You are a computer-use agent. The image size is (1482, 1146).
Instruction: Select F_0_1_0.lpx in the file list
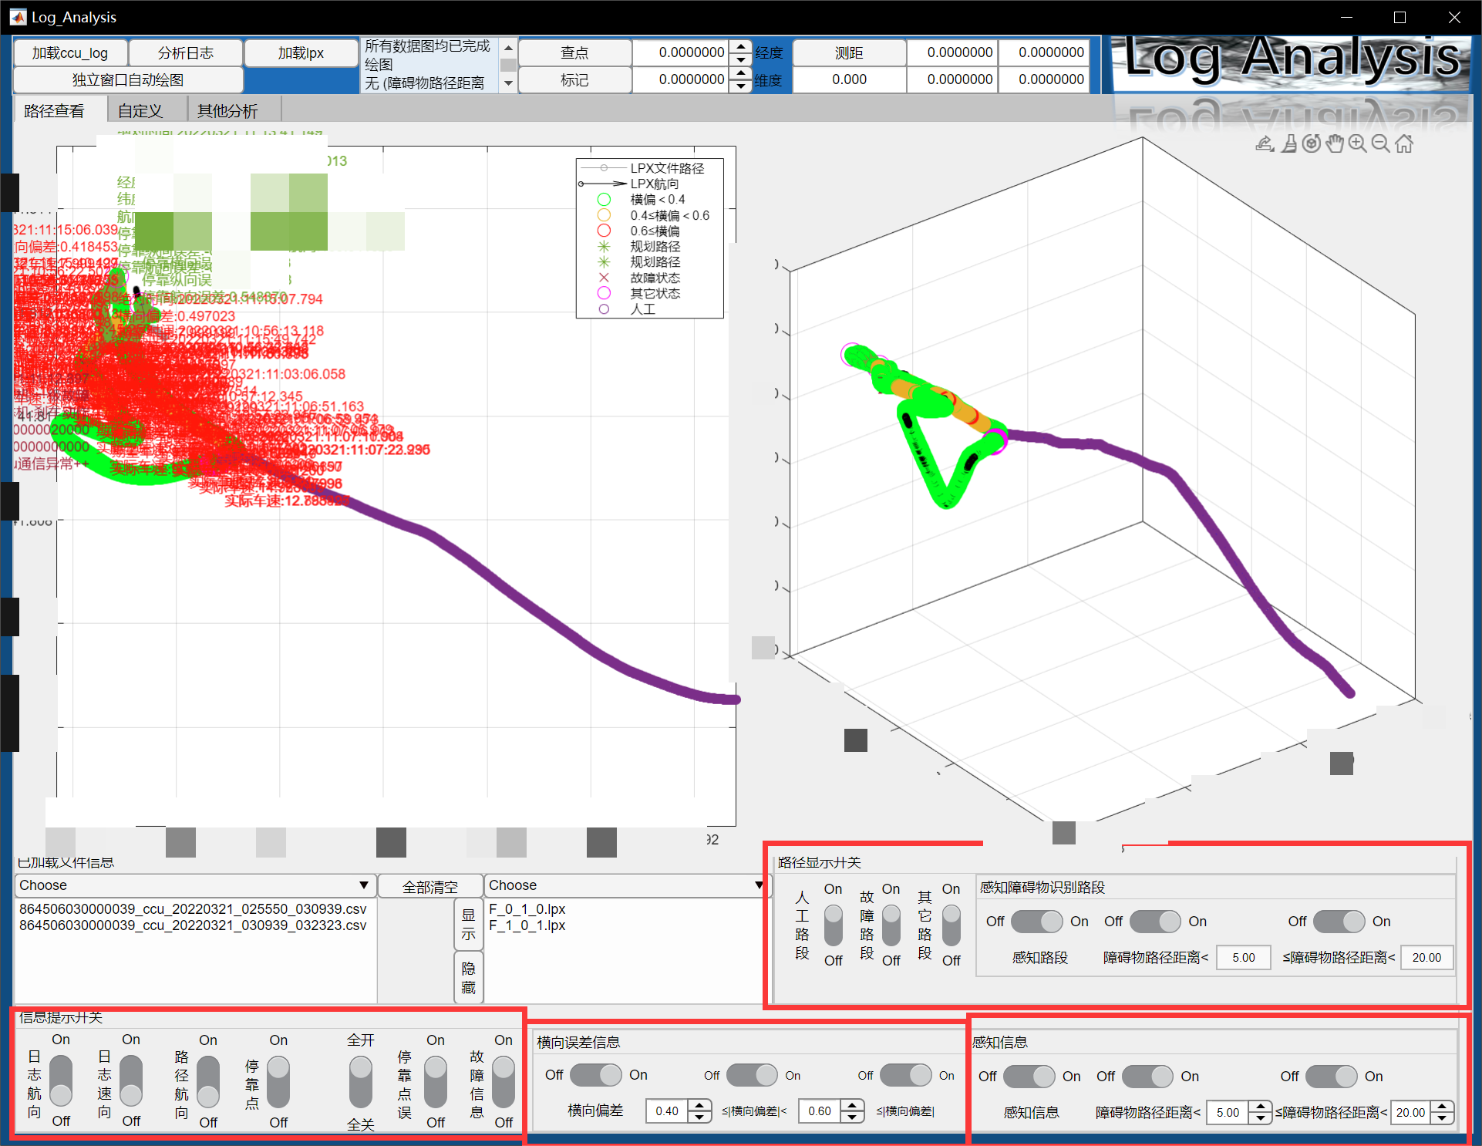pos(527,909)
